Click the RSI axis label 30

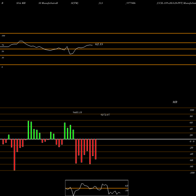pyautogui.click(x=3, y=58)
